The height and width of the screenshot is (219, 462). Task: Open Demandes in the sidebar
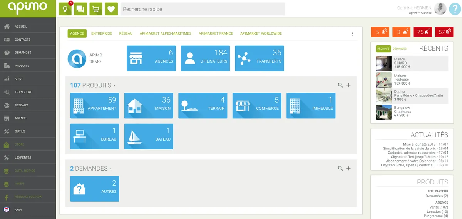click(x=28, y=53)
